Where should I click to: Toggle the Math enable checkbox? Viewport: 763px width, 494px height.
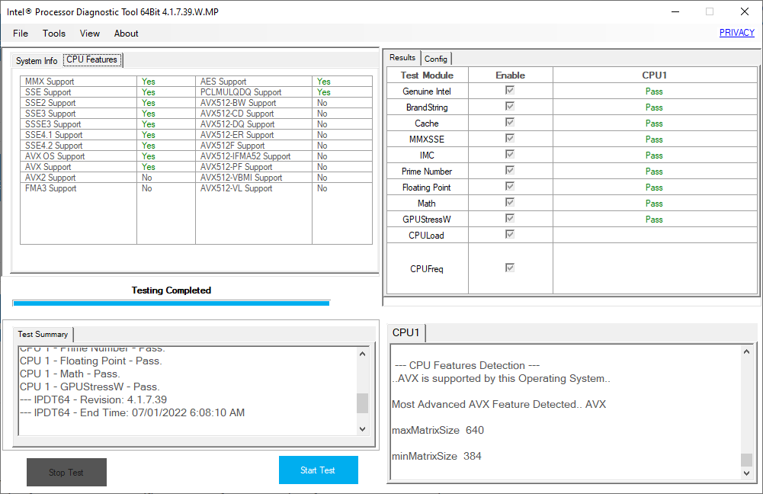(x=510, y=202)
